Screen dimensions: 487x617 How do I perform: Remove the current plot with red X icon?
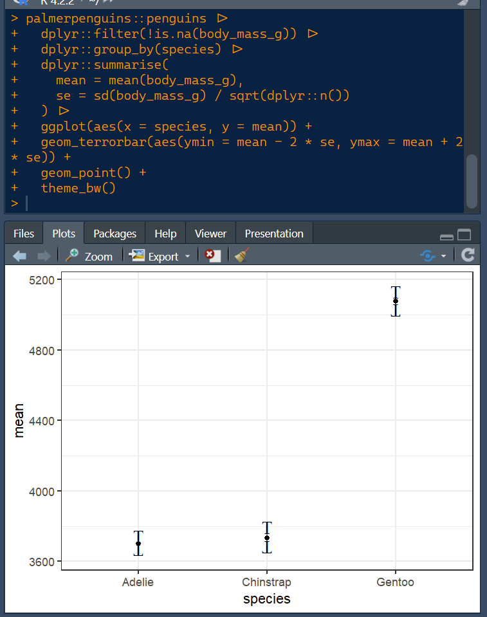212,256
